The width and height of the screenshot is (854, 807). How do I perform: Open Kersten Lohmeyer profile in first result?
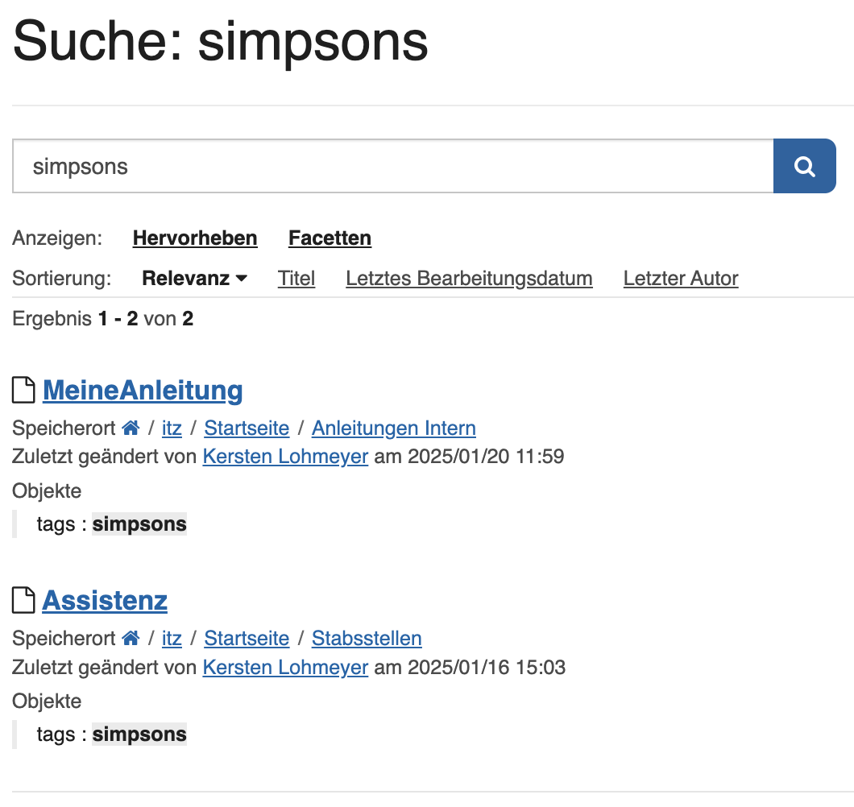[x=285, y=457]
